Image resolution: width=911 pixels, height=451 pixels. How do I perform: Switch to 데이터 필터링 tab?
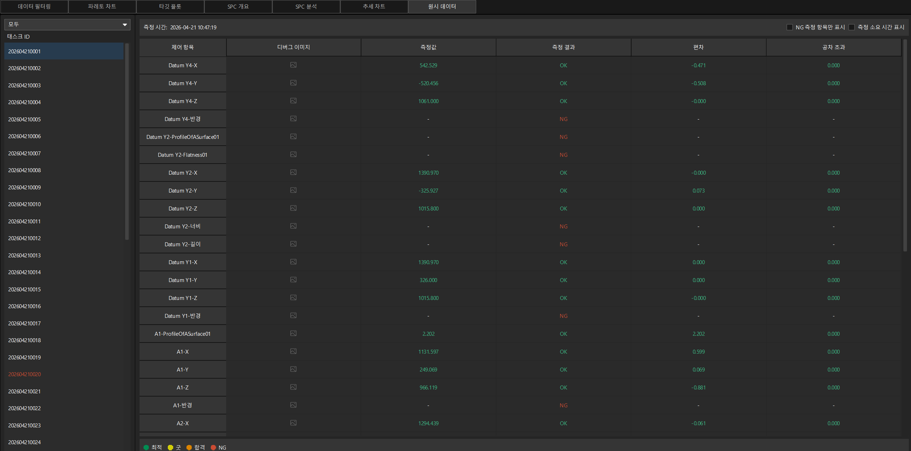coord(34,6)
